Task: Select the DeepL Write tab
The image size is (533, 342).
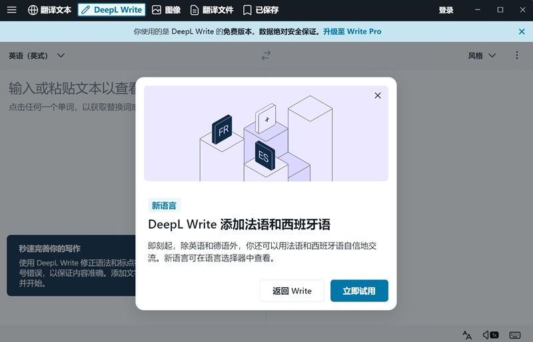Action: (111, 10)
